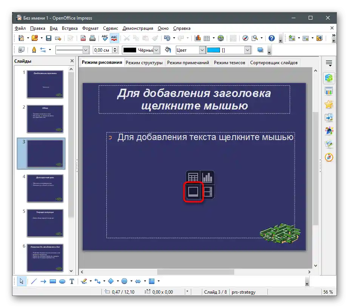Save the presentation with the floppy icon
349x308 pixels.
tap(49, 38)
